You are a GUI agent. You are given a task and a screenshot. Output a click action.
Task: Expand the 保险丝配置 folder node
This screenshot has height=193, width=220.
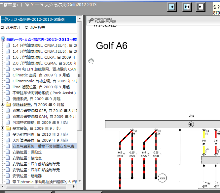tap(2, 104)
